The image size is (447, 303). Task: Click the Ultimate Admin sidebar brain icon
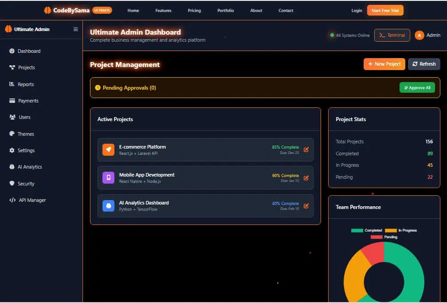(x=8, y=29)
